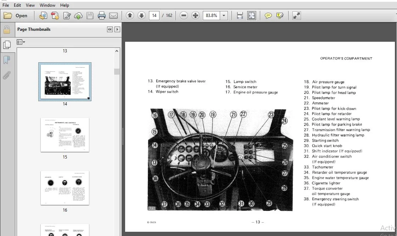Click the '18. Air pressure gauge' text
The image size is (397, 236).
[x=324, y=82]
